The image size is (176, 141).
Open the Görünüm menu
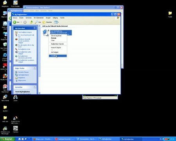click(29, 18)
